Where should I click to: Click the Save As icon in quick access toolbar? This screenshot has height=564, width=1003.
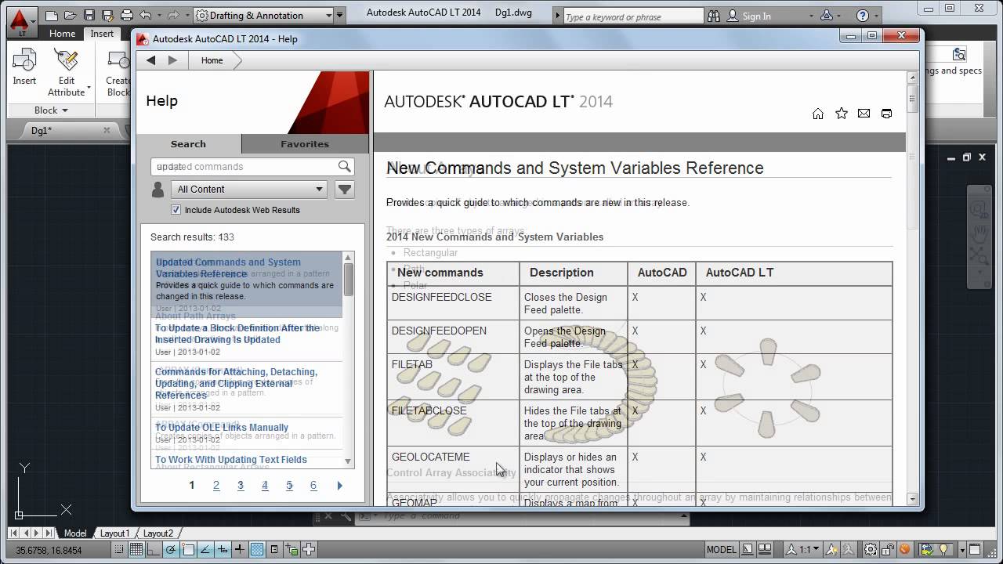107,15
